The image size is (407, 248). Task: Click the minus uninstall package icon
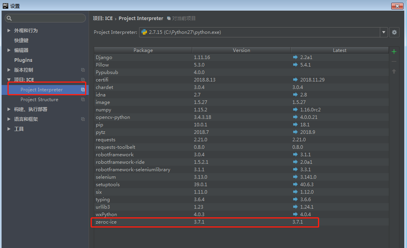(x=394, y=61)
